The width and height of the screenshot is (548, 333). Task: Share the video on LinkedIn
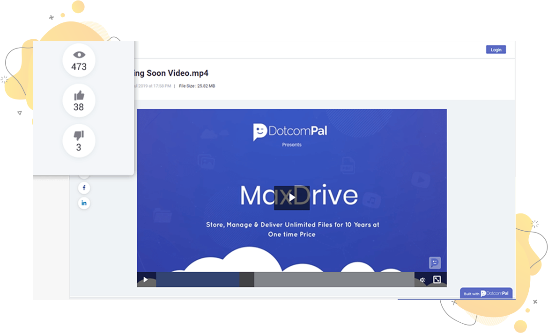[x=84, y=203]
